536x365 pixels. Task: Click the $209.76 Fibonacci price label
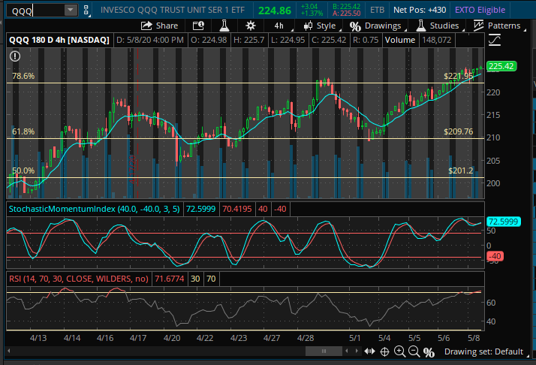point(458,131)
